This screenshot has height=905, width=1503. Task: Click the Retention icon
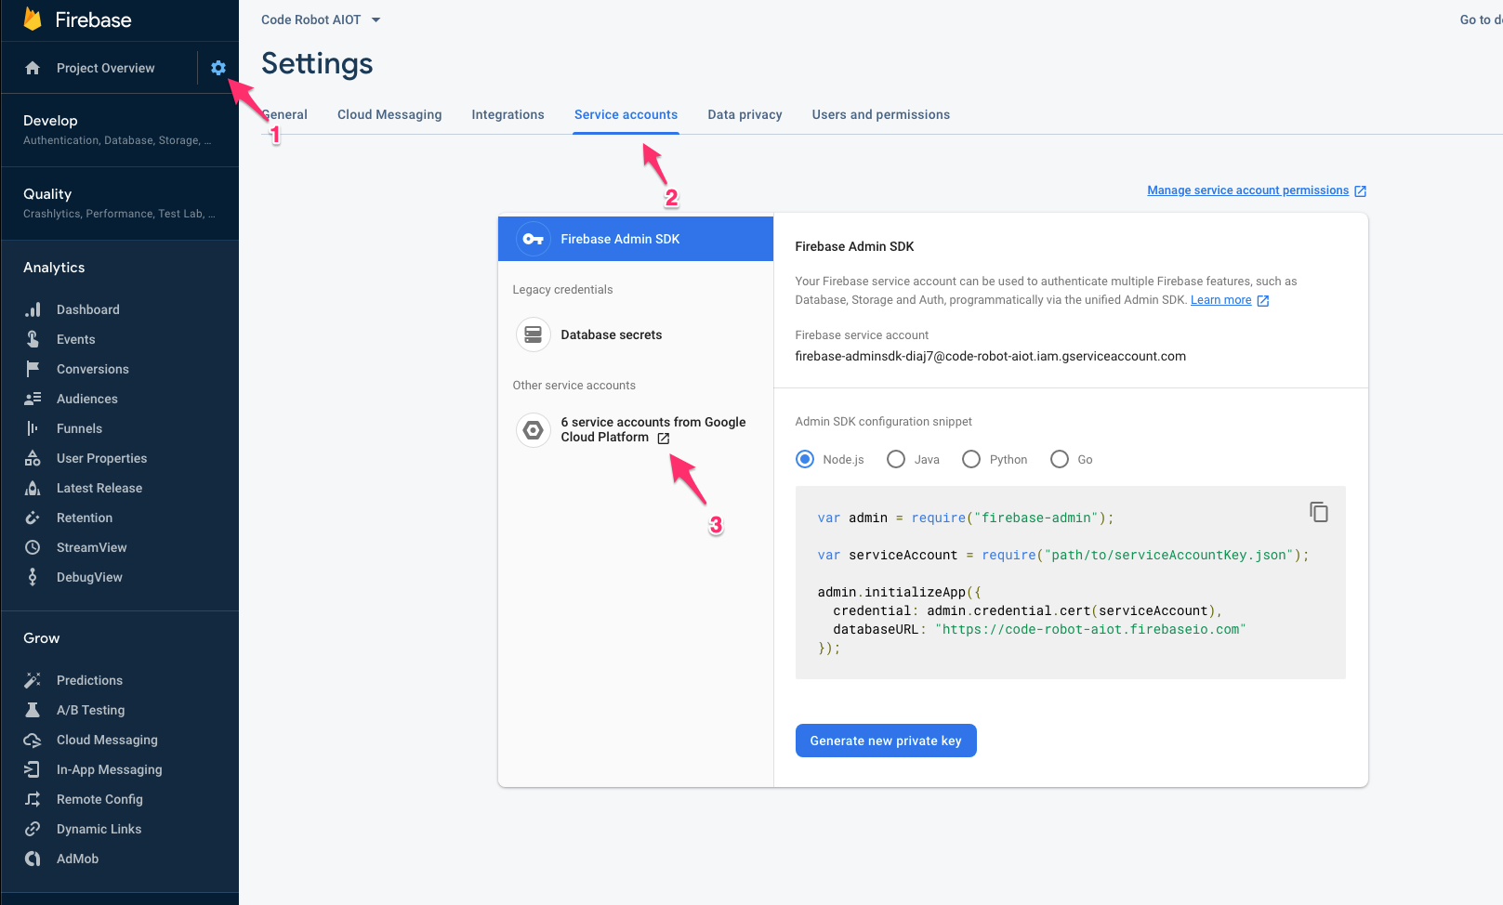[x=33, y=518]
